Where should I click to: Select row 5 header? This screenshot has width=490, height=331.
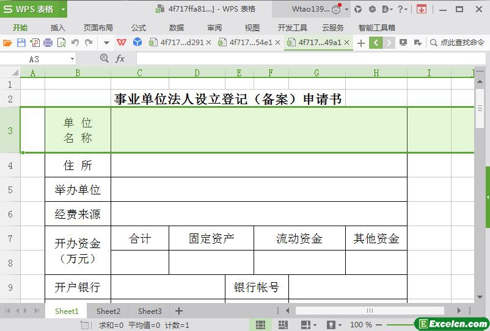(10, 190)
